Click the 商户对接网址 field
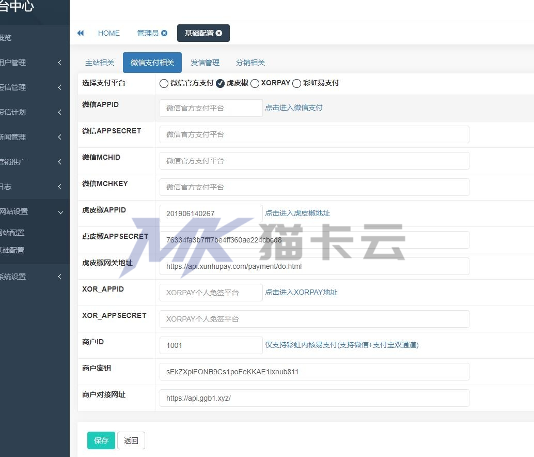This screenshot has height=457, width=534. click(315, 398)
